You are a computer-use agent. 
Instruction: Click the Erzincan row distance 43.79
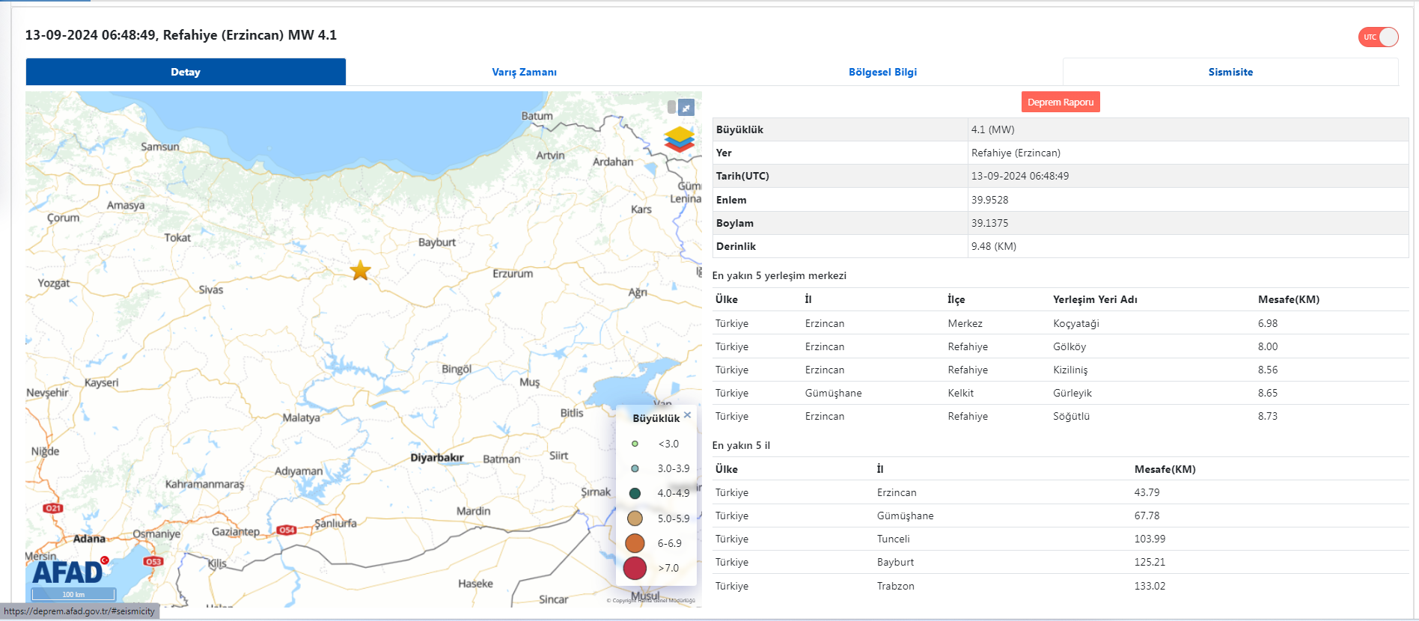coord(1147,492)
